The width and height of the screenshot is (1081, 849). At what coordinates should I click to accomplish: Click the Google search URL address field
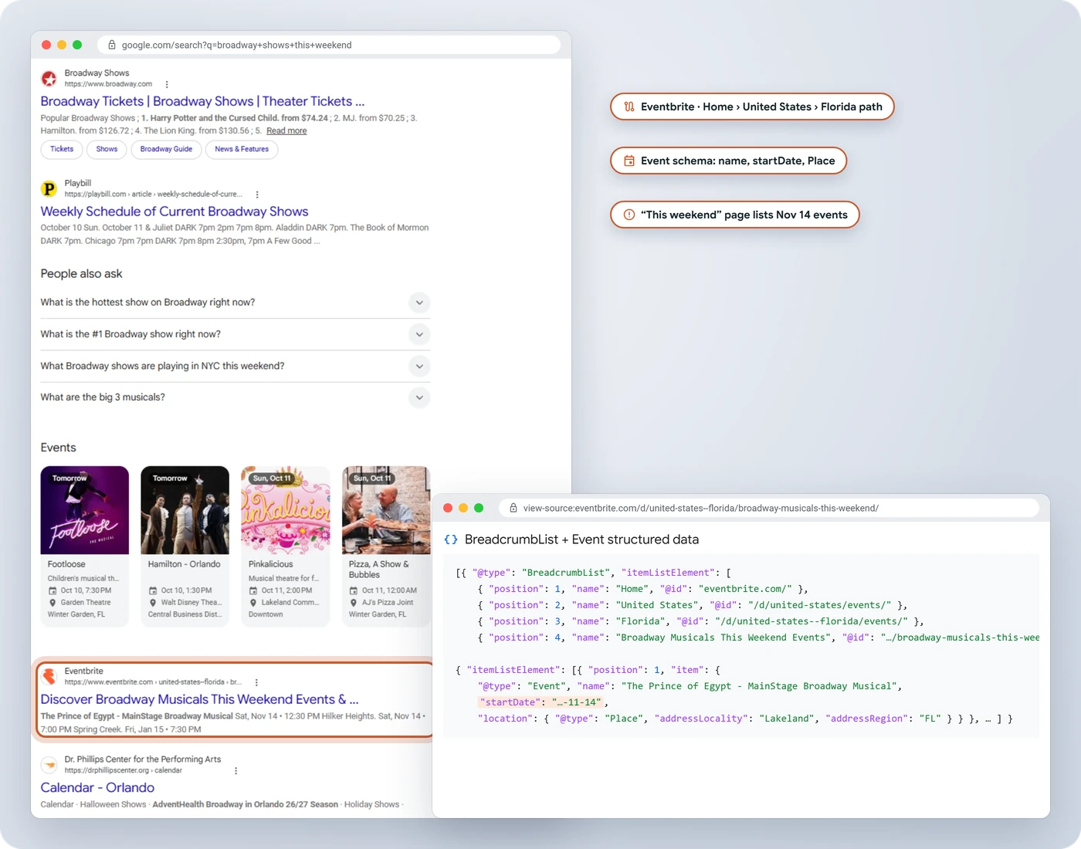[329, 45]
